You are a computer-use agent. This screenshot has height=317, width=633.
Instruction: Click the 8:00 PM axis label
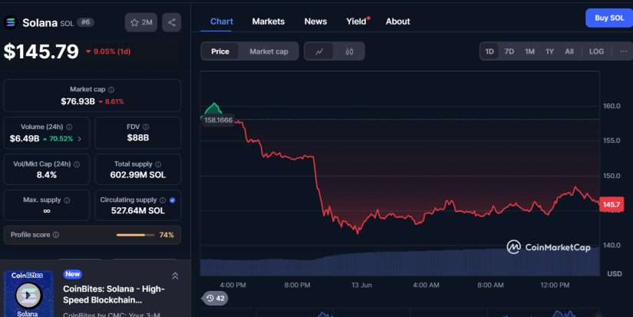pos(297,285)
